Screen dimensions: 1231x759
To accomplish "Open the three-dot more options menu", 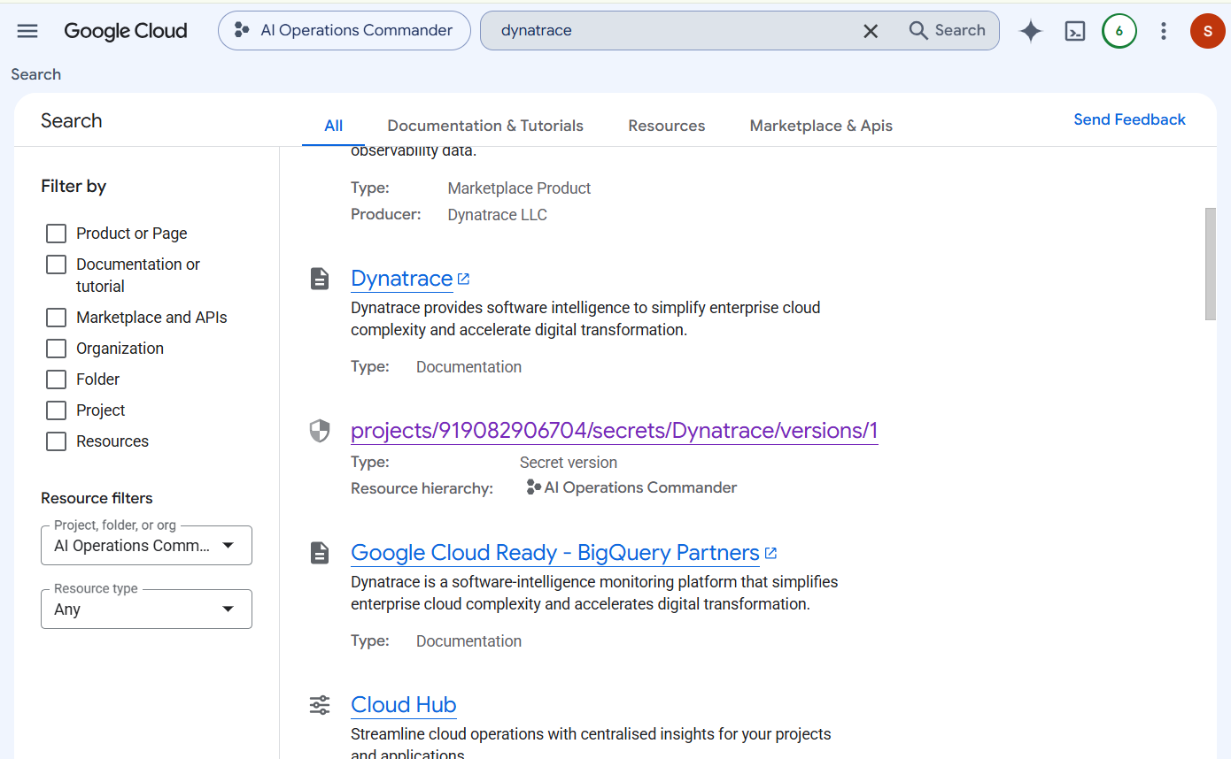I will (x=1164, y=31).
